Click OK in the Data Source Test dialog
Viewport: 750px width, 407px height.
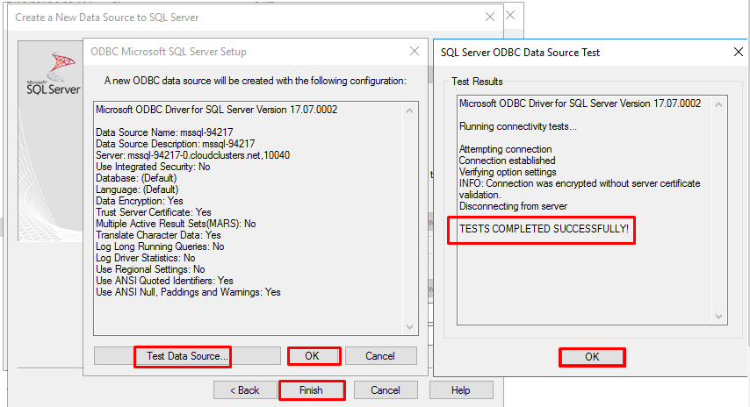click(592, 357)
